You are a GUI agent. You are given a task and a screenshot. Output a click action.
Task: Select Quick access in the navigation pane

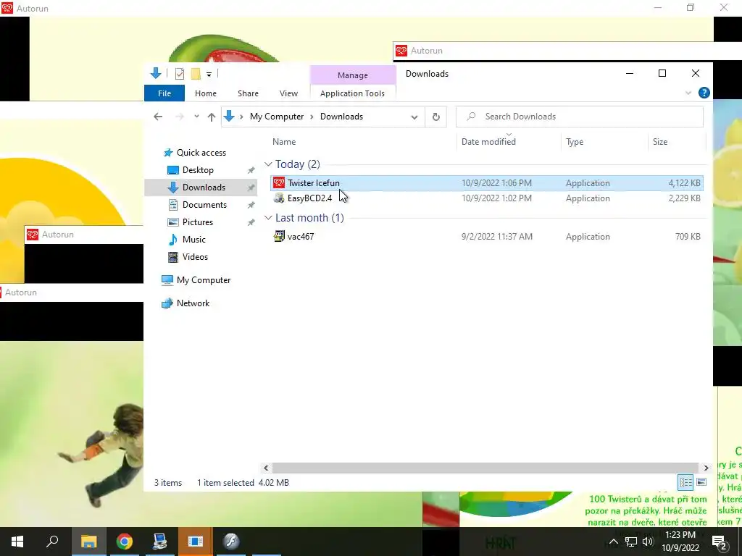(x=201, y=153)
